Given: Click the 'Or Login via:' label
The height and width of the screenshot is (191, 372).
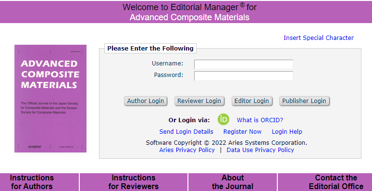Looking at the screenshot, I should pyautogui.click(x=189, y=120).
